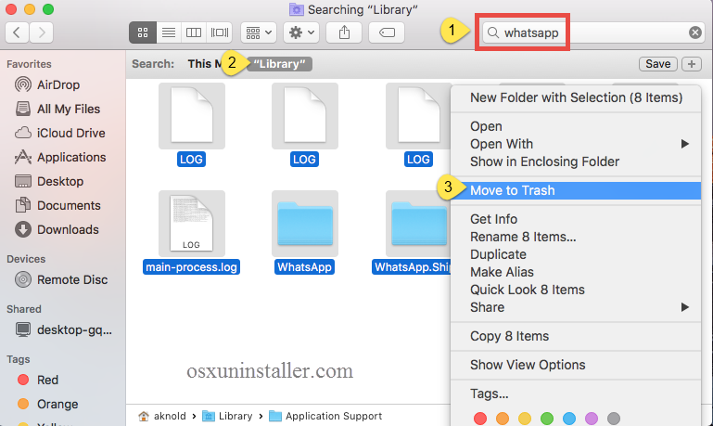Image resolution: width=713 pixels, height=426 pixels.
Task: Select the shared desktop-gq computer
Action: click(x=63, y=329)
